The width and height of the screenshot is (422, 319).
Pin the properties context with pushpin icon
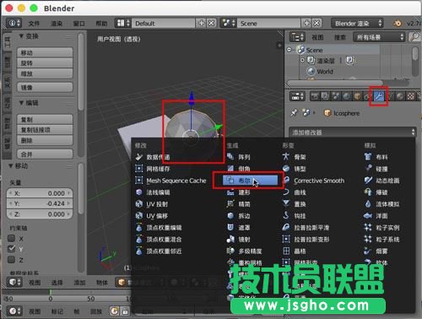(294, 113)
